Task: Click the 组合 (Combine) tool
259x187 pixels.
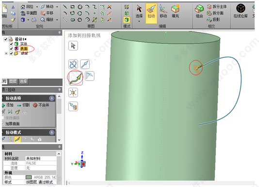Action: tap(199, 11)
